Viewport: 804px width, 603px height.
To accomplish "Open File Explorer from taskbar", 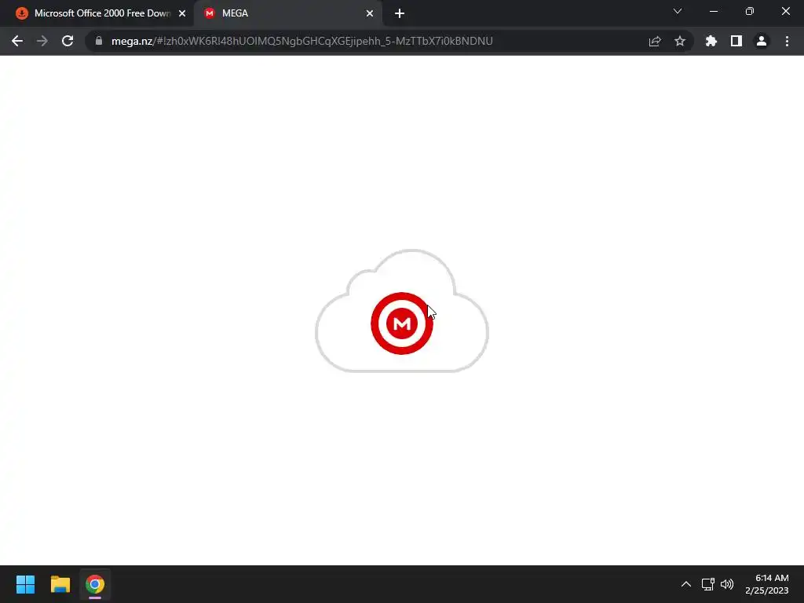I will coord(60,584).
